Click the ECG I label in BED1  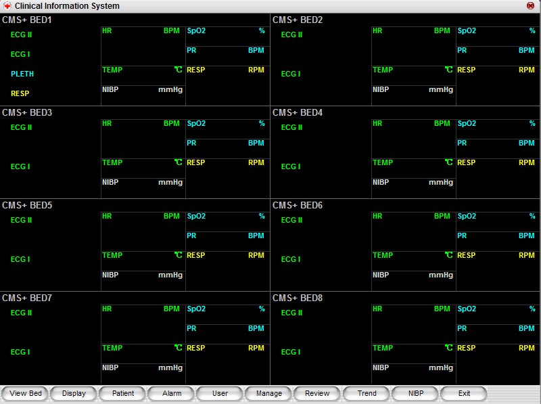click(20, 55)
